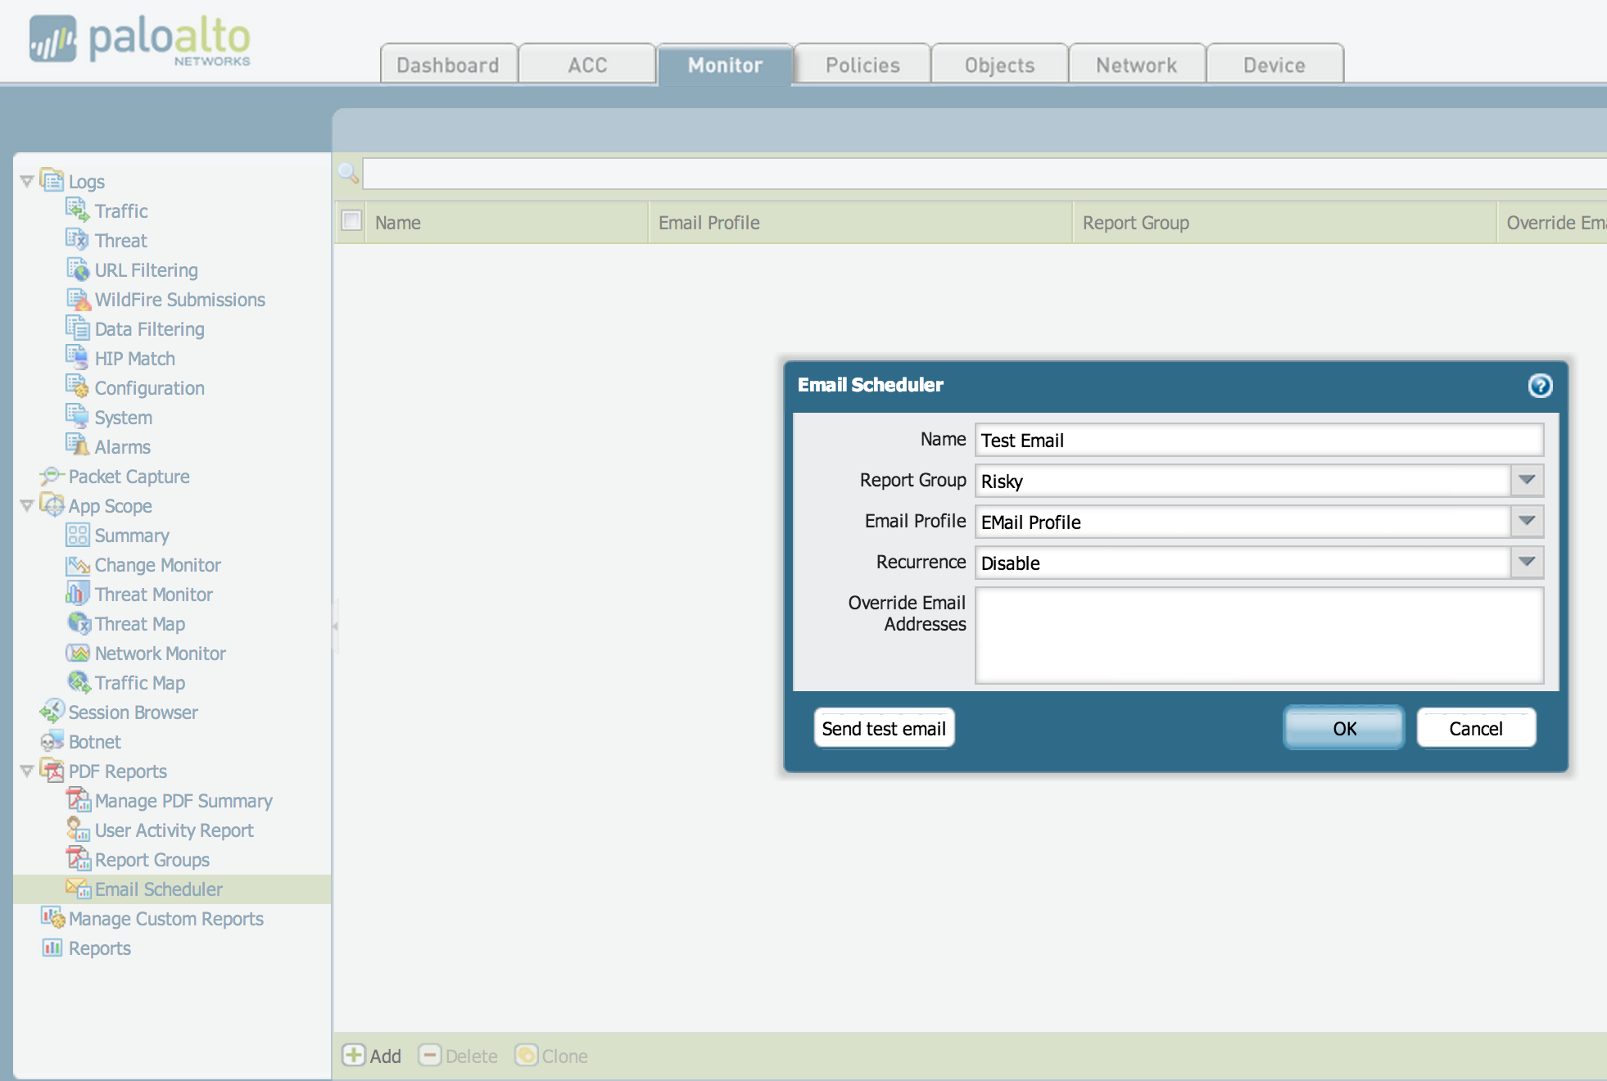The image size is (1607, 1081).
Task: Switch to the Policies tab
Action: pyautogui.click(x=862, y=65)
